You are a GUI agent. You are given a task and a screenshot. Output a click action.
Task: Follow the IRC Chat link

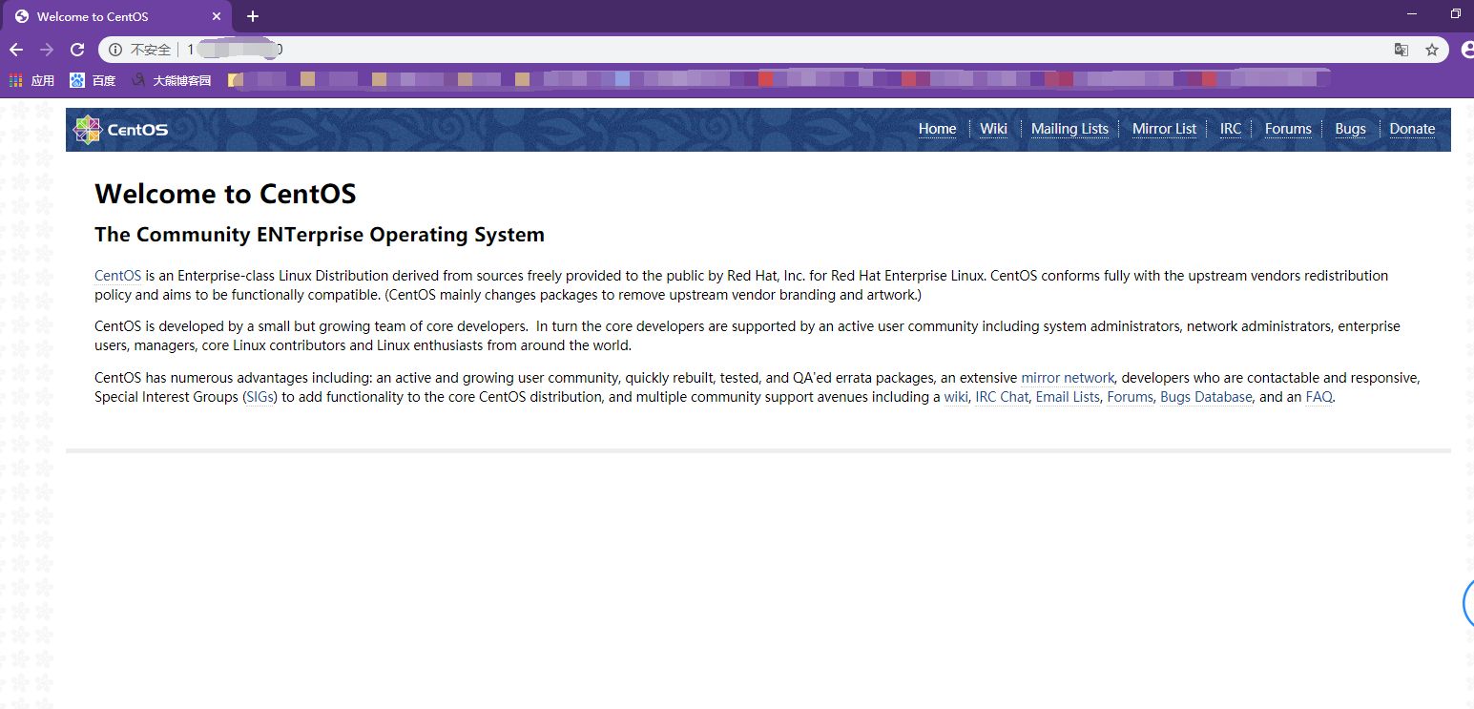[x=1002, y=397]
